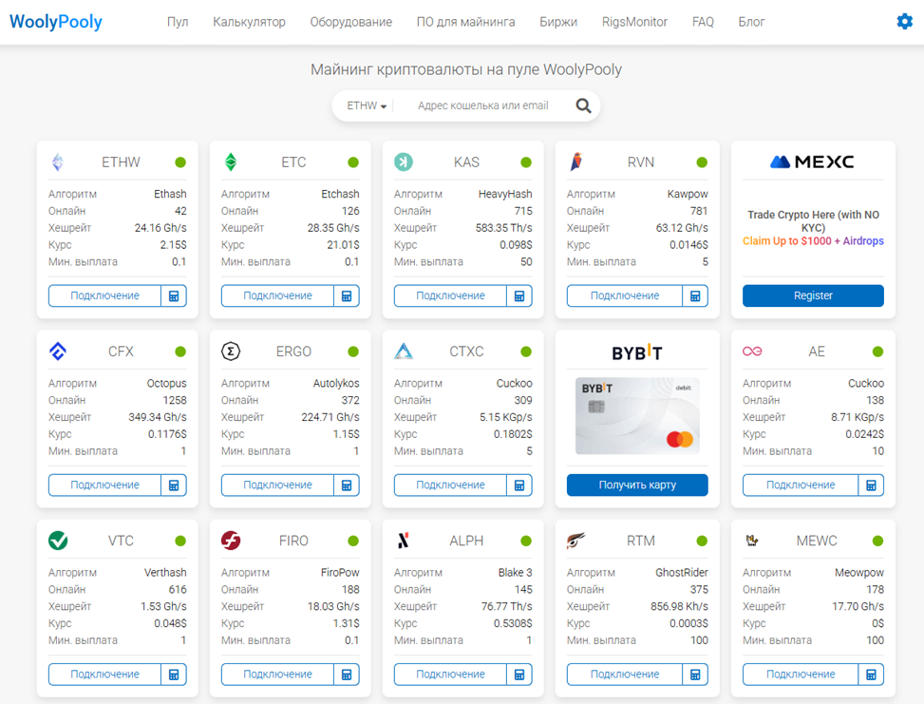Image resolution: width=924 pixels, height=704 pixels.
Task: Click the ETHW coin logo
Action: (58, 162)
